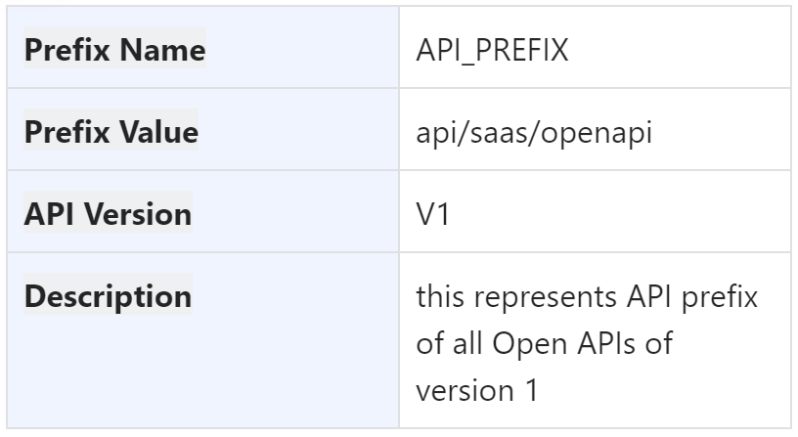Image resolution: width=798 pixels, height=437 pixels.
Task: Click the "Description" label cell
Action: click(108, 295)
